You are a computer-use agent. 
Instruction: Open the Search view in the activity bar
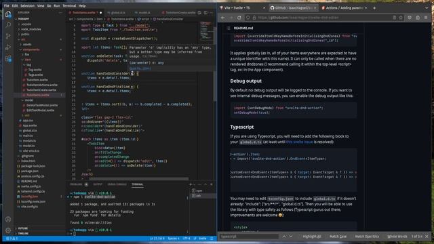pyautogui.click(x=8, y=25)
